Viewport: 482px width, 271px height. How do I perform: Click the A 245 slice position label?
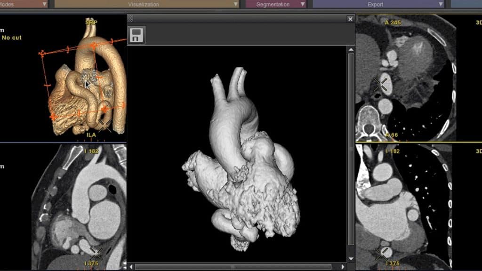point(392,22)
